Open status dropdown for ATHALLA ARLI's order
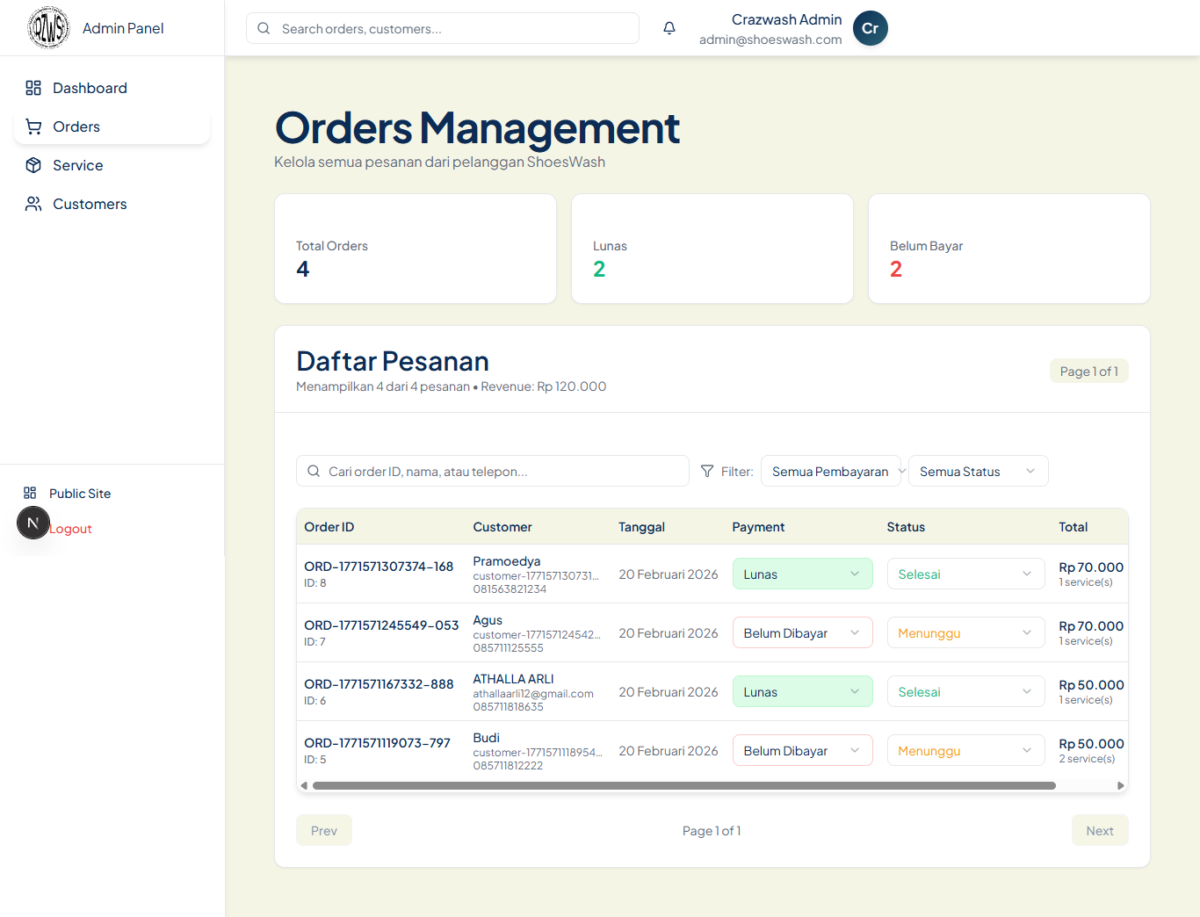This screenshot has width=1200, height=917. (x=966, y=691)
